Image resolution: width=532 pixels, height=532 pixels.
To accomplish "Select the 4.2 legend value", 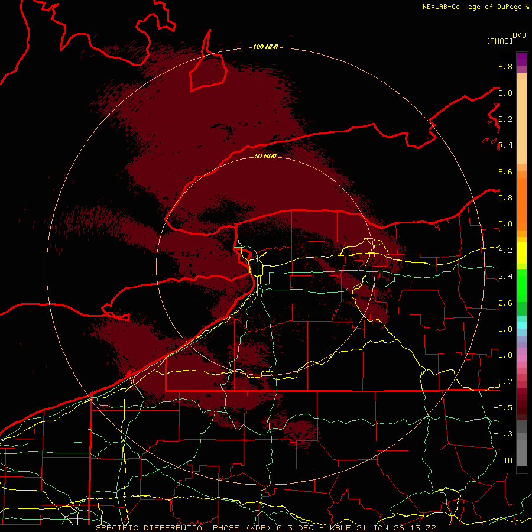I will tap(505, 251).
